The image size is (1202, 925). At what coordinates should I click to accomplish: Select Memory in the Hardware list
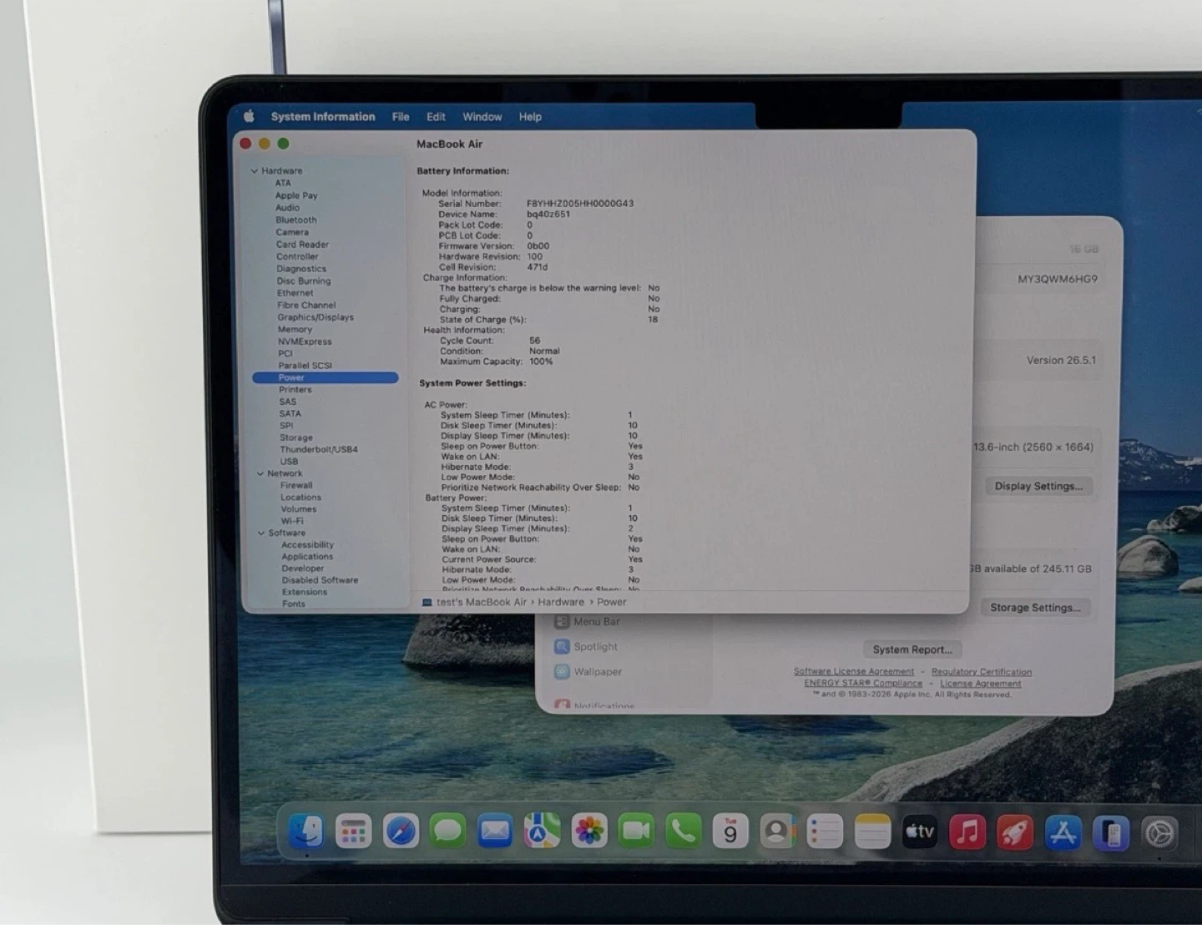(295, 329)
